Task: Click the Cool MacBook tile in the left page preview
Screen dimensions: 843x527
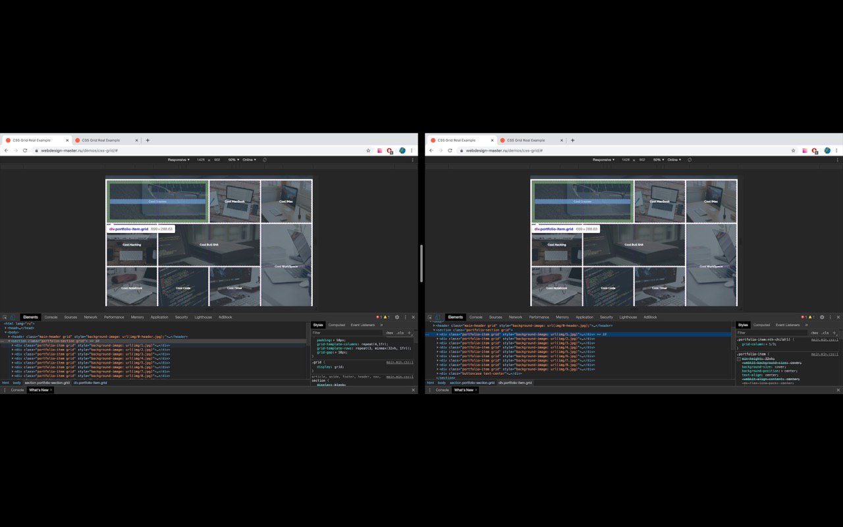Action: [234, 201]
